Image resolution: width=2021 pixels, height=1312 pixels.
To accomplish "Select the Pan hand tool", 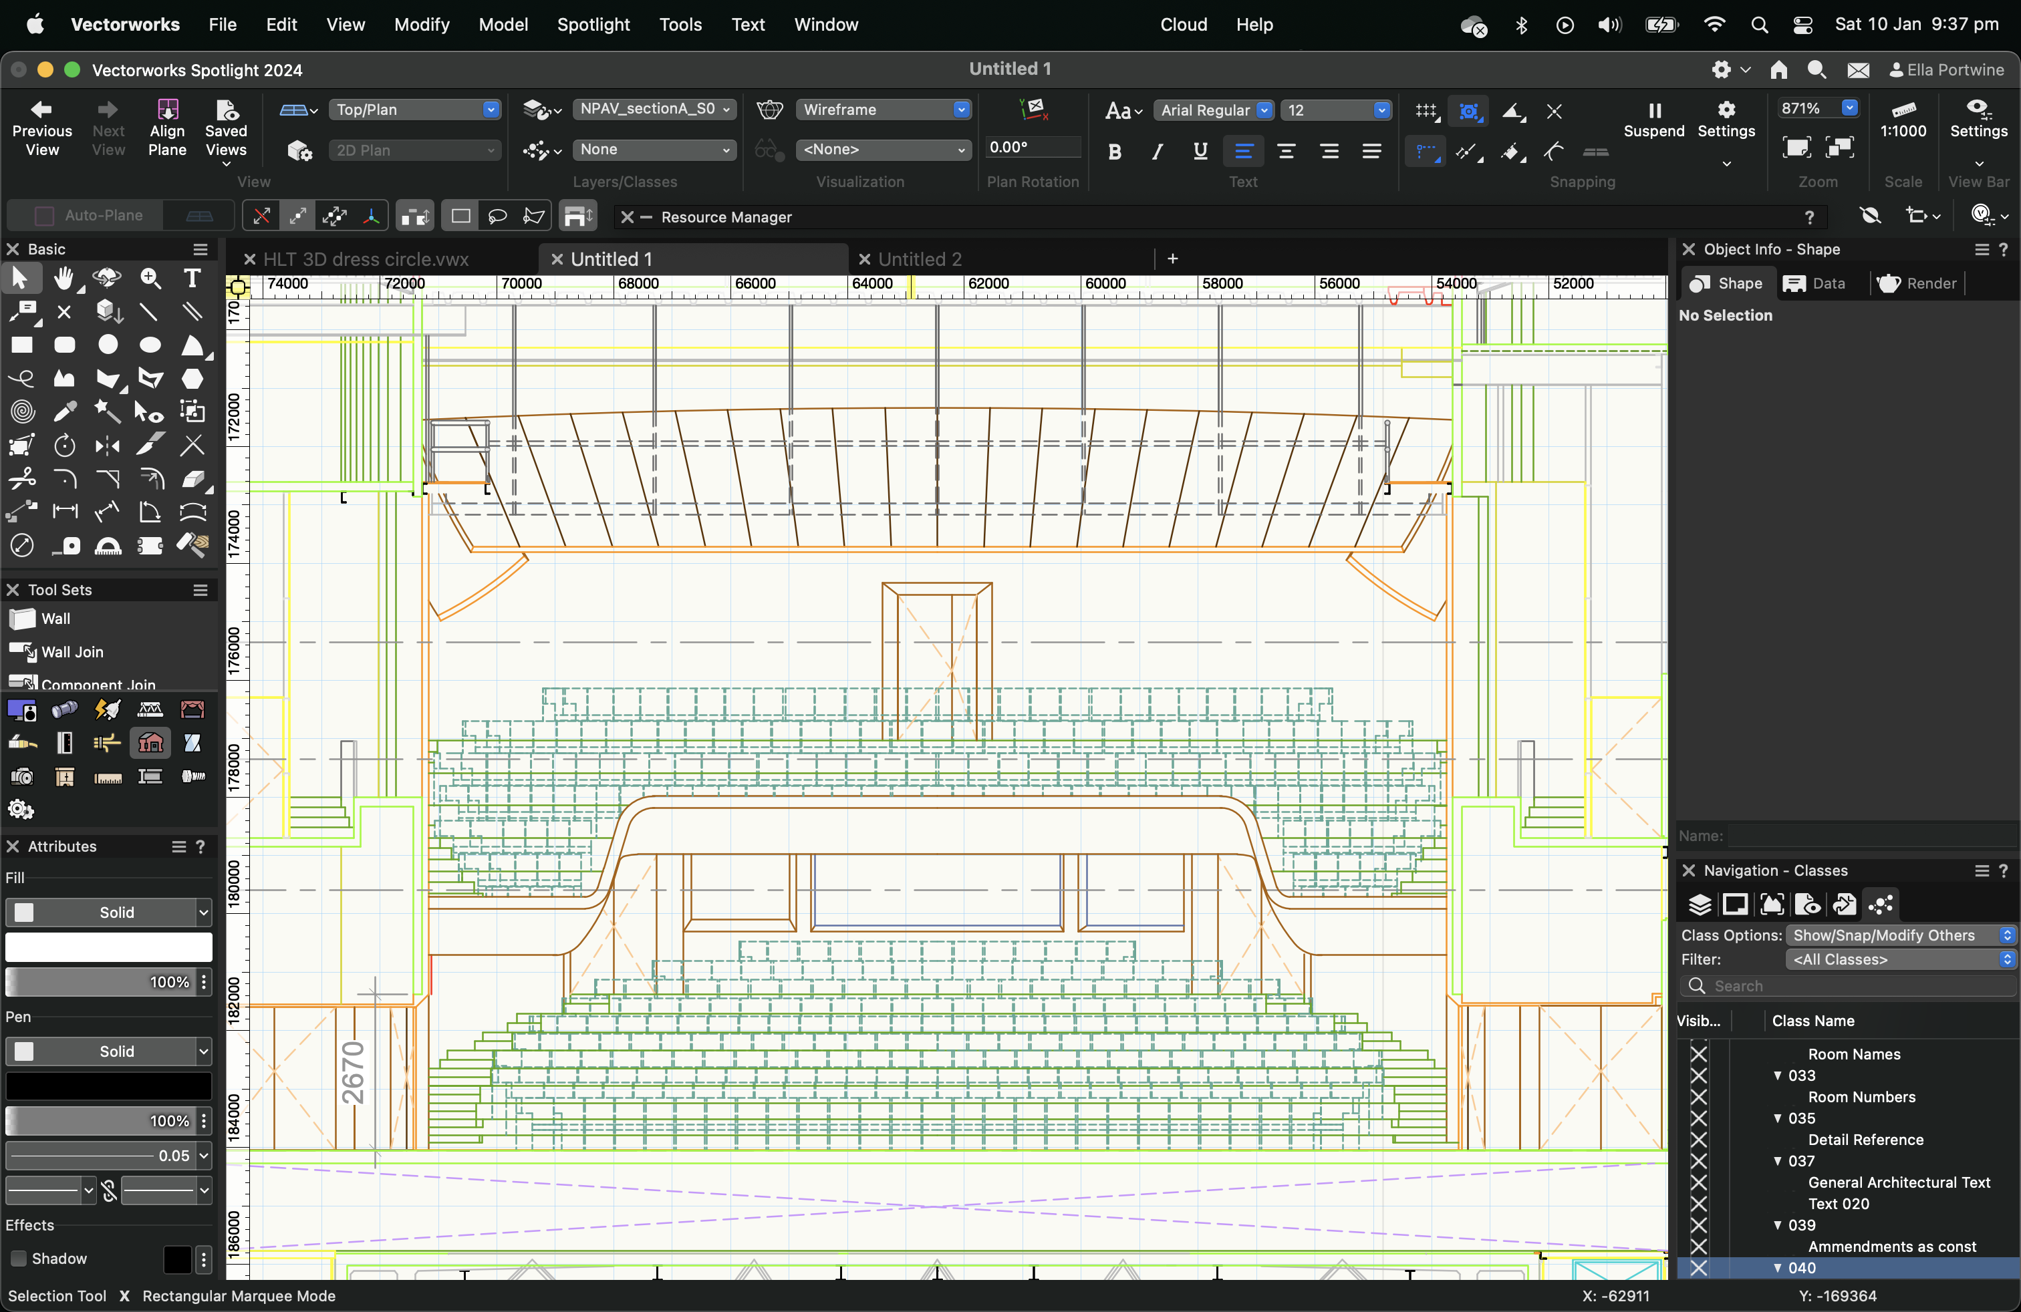I will click(x=63, y=279).
